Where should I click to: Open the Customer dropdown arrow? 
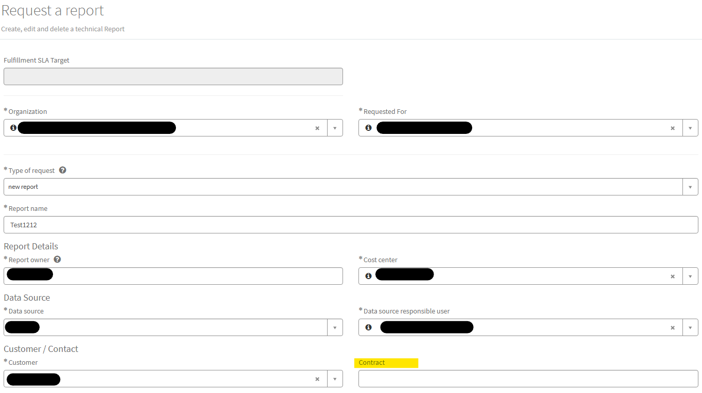tap(335, 379)
